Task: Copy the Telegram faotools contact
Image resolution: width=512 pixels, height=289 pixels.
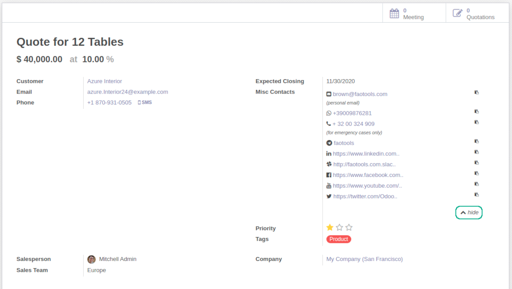Action: click(x=476, y=141)
